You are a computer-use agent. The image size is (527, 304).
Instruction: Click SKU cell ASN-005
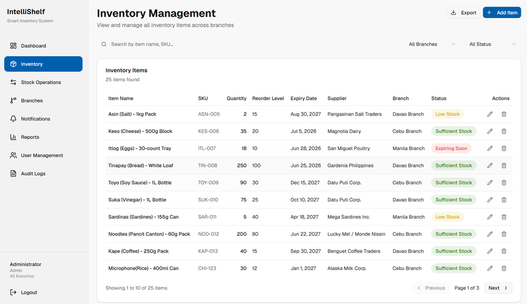(x=209, y=114)
